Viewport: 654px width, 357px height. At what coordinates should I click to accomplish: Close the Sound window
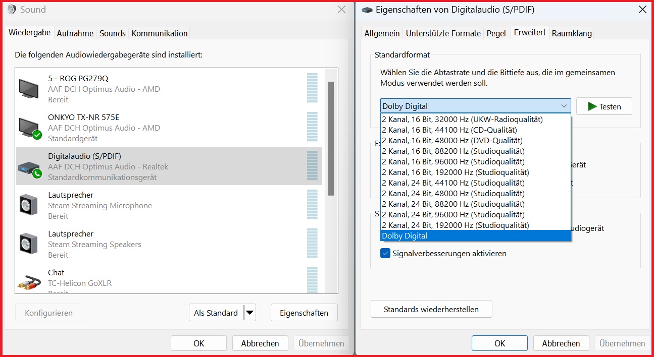point(342,10)
